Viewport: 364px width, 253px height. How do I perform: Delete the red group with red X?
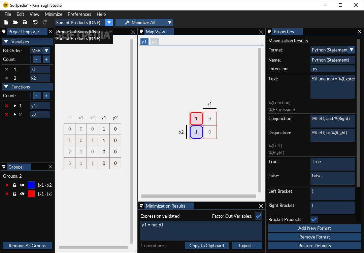(7, 194)
